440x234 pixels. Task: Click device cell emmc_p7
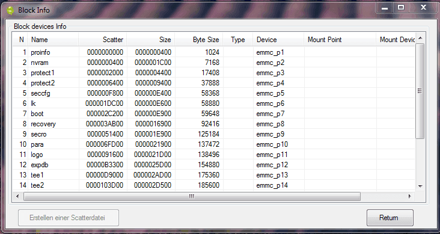coord(270,114)
